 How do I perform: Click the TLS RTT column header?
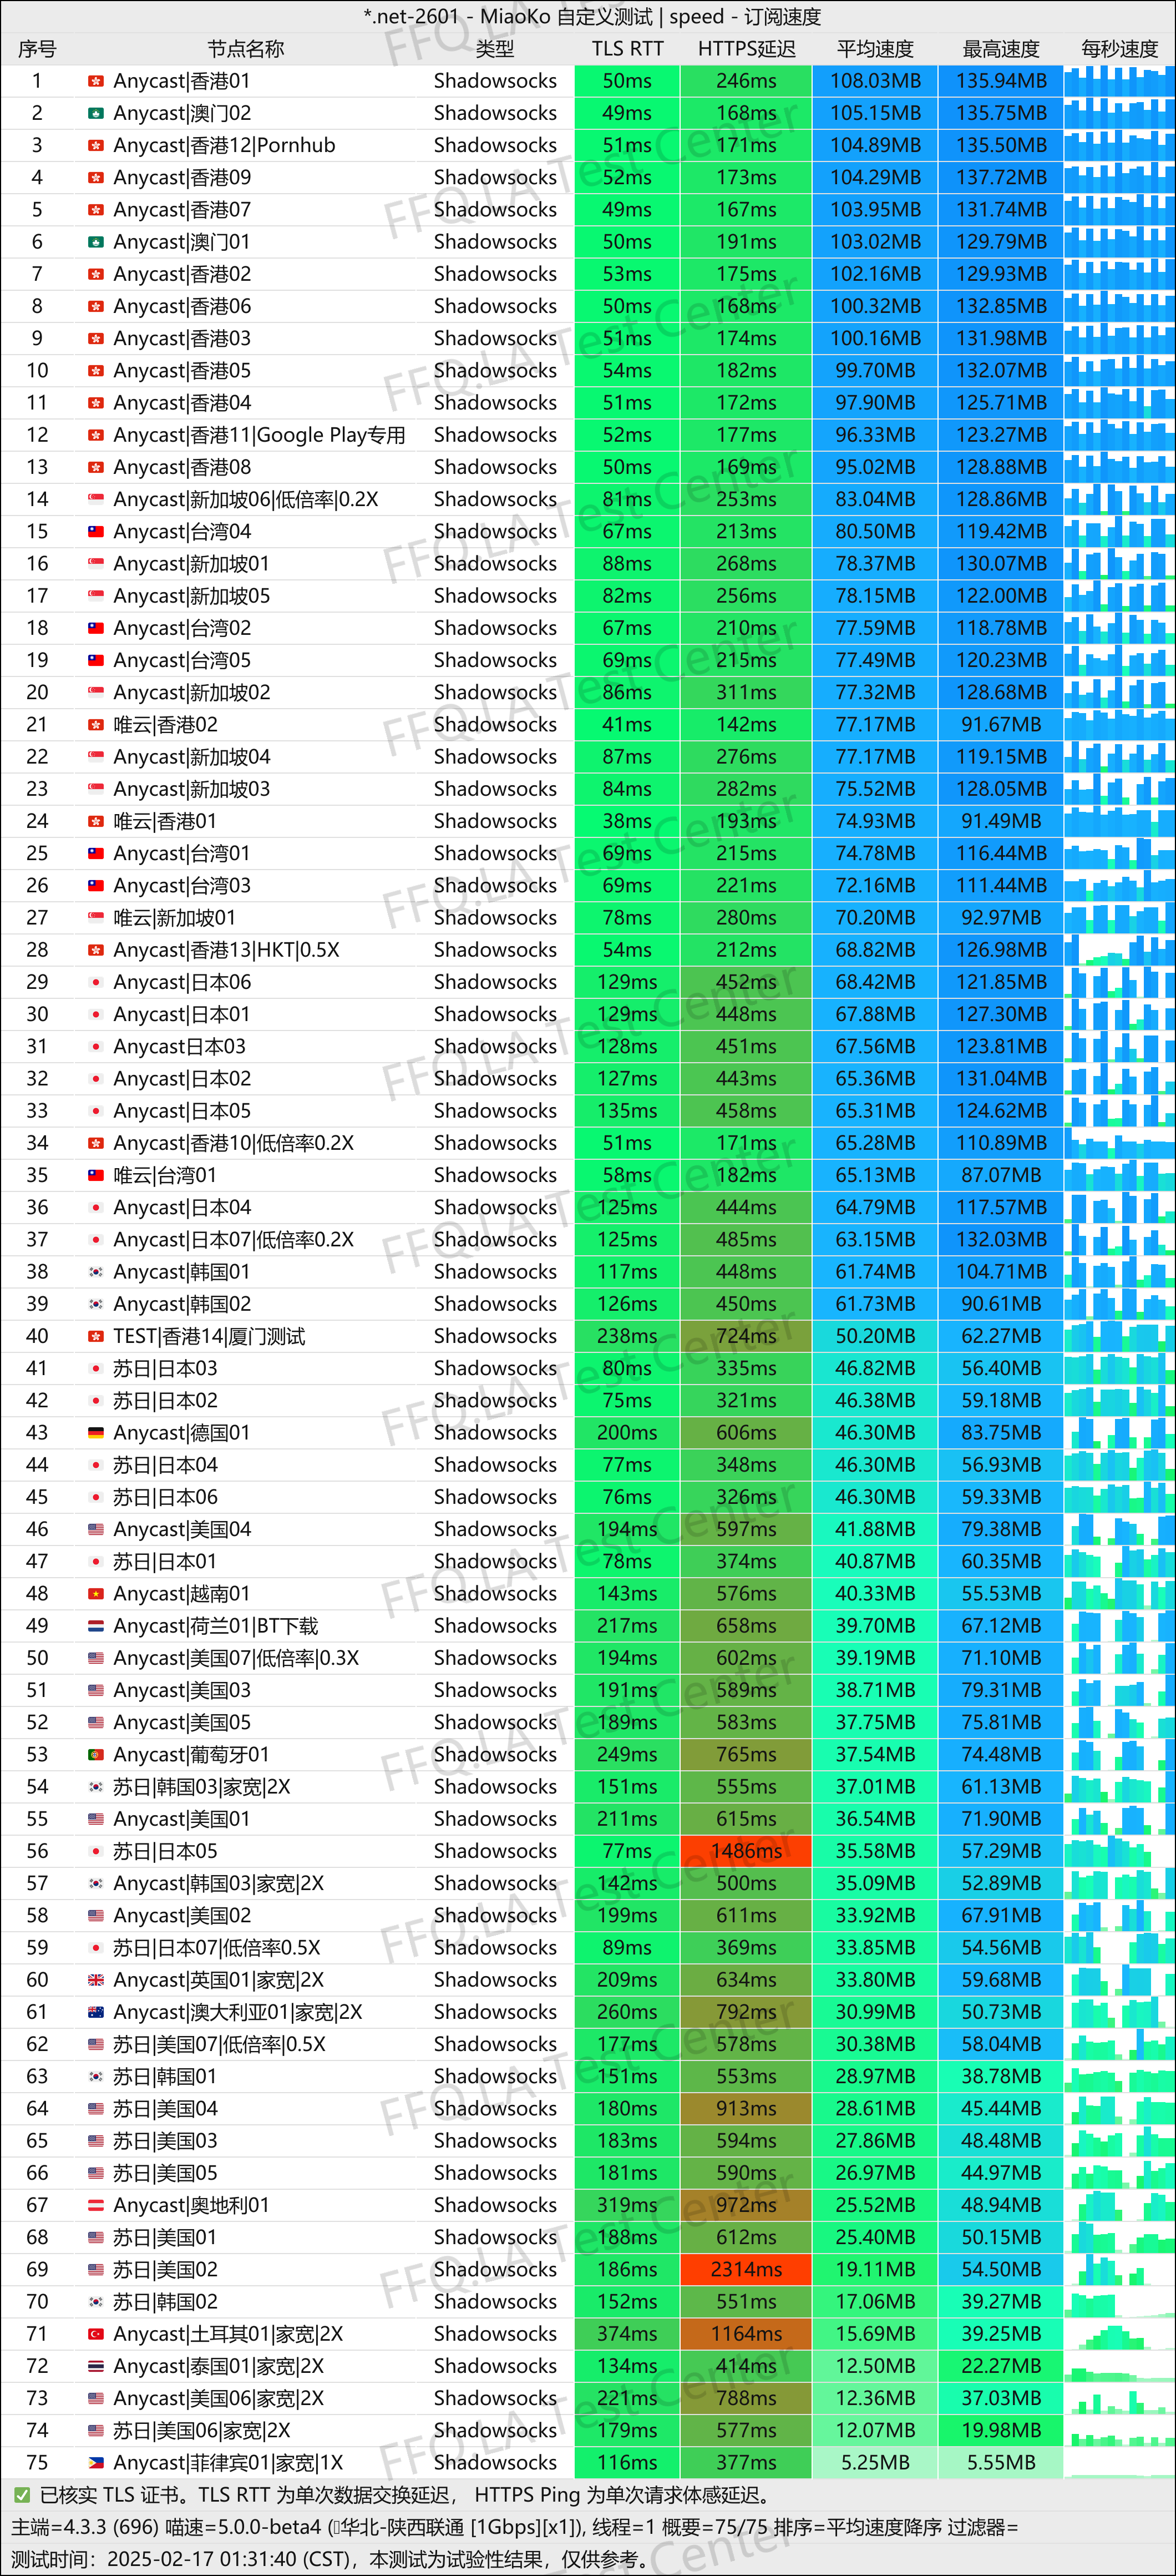[627, 49]
